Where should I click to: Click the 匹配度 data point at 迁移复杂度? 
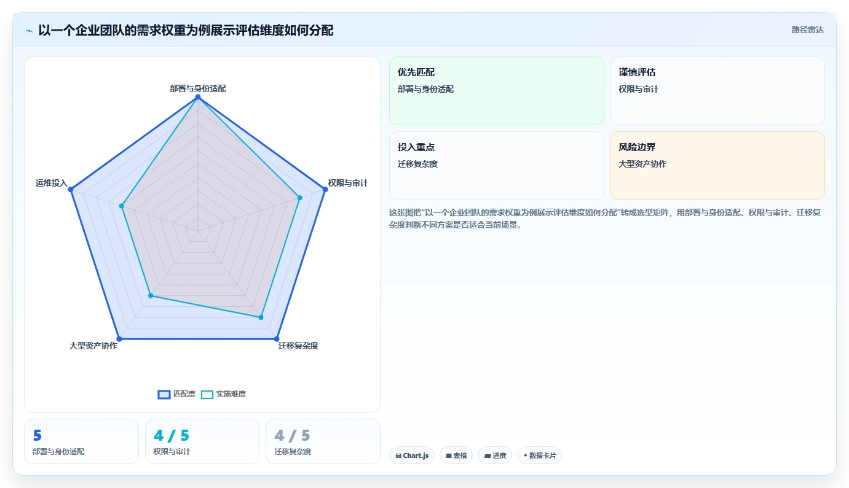(277, 339)
